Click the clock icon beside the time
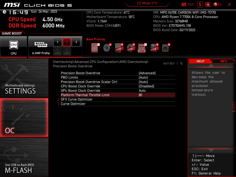 [4, 12]
